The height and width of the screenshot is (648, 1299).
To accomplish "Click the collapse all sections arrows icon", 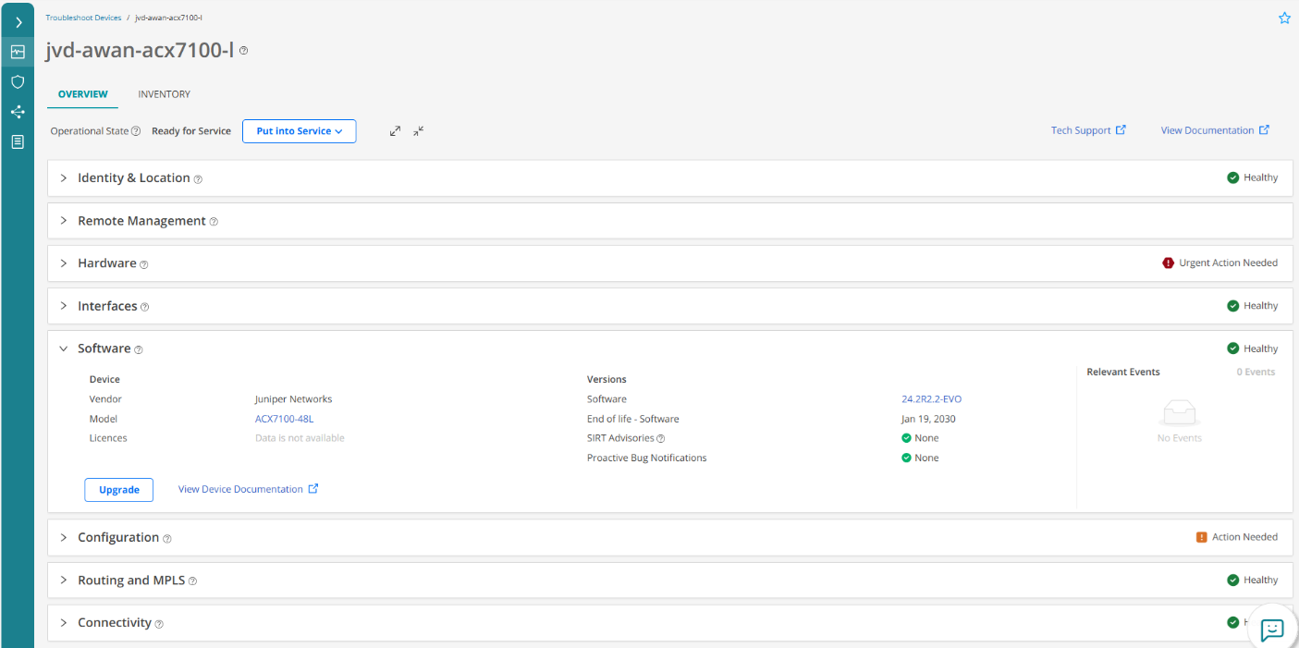I will (x=419, y=131).
